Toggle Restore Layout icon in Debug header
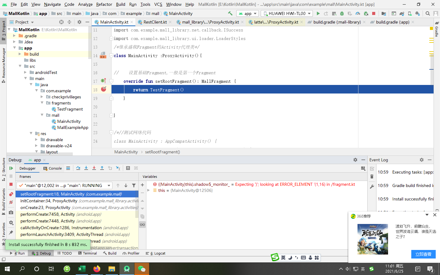The width and height of the screenshot is (440, 275). [x=363, y=168]
